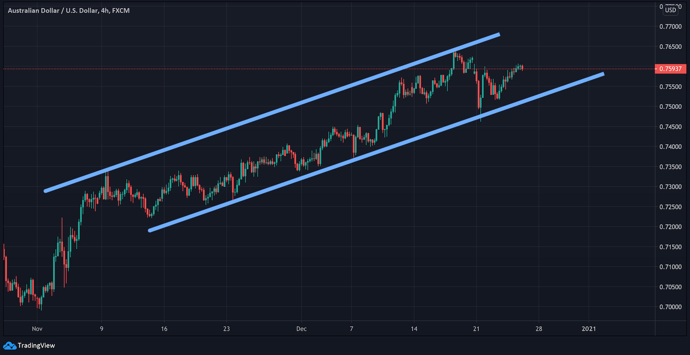Click the 0.75500 price axis label

coord(670,87)
